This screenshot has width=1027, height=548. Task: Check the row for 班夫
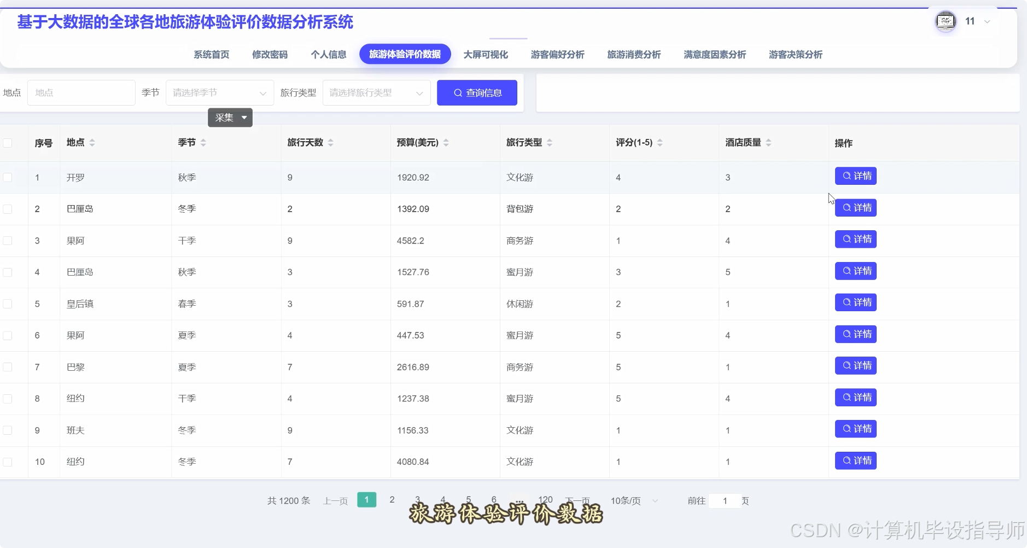pos(8,430)
